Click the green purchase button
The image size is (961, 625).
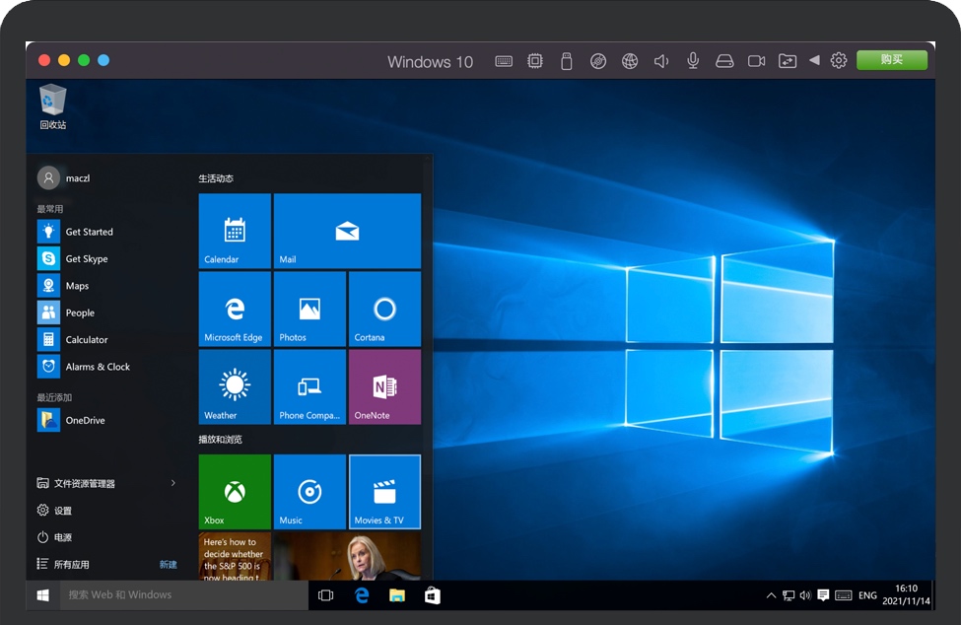891,60
